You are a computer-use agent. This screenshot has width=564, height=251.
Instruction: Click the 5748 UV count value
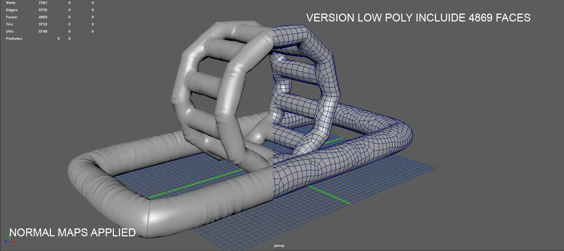pos(43,32)
